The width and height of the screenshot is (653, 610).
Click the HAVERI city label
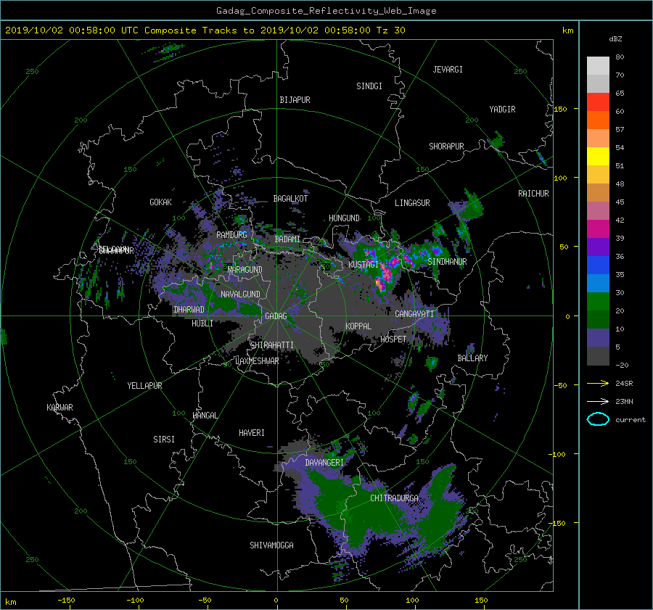[252, 433]
